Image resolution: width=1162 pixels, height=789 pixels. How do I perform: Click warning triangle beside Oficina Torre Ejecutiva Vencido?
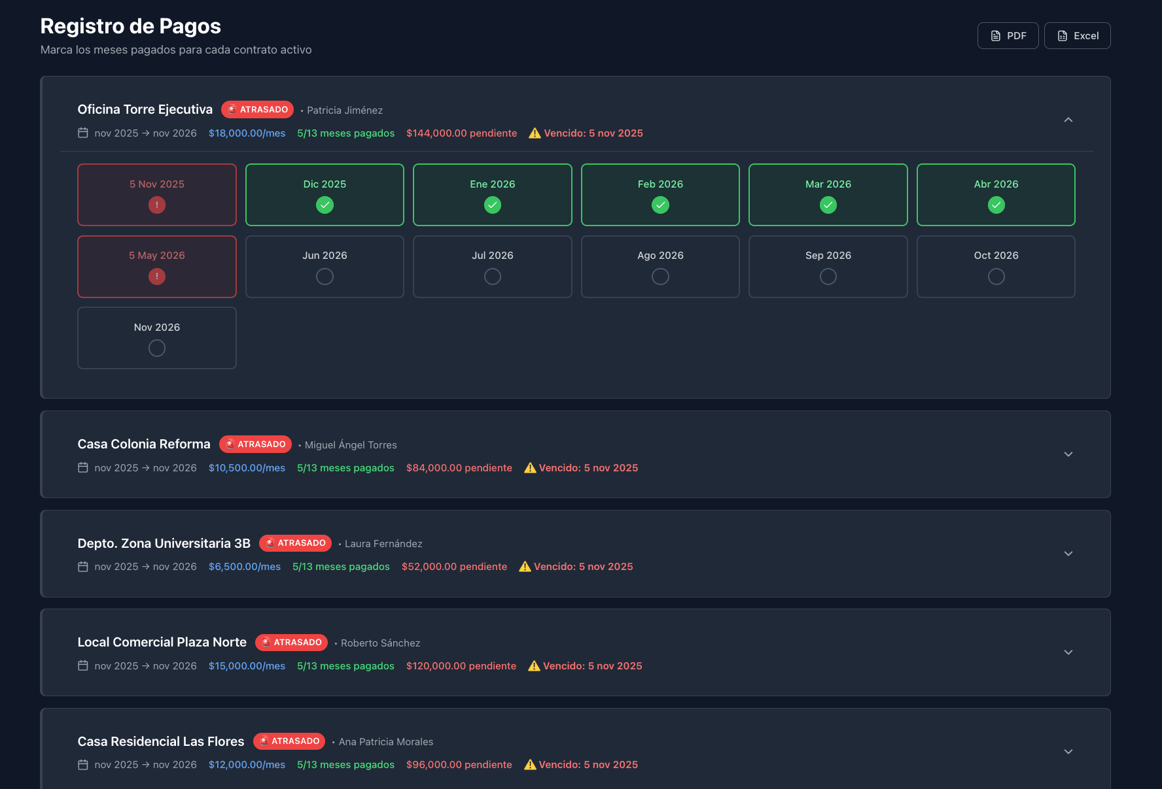coord(535,133)
